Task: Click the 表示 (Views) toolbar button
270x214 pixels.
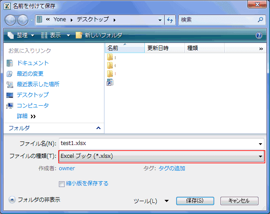Action: pyautogui.click(x=51, y=35)
